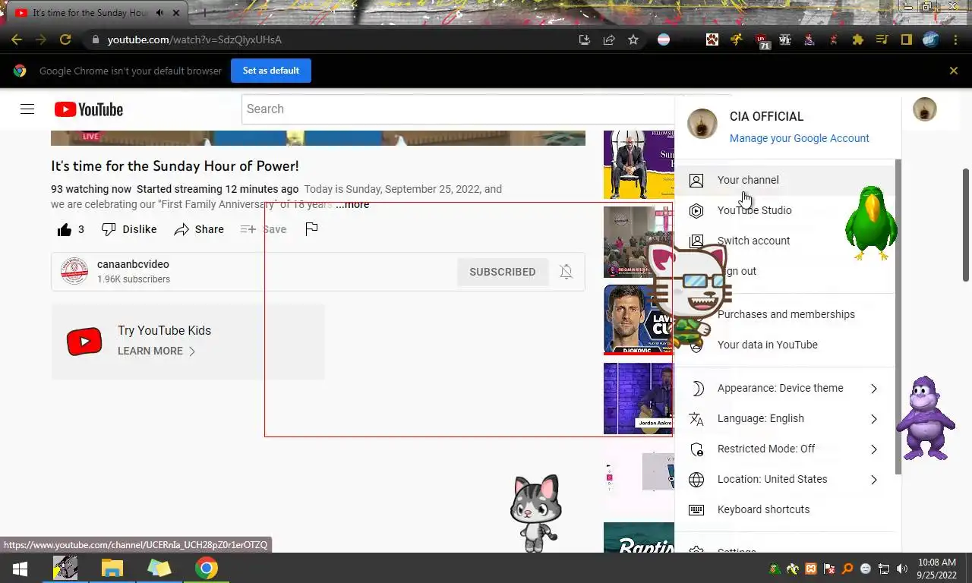This screenshot has width=972, height=583.
Task: Open the man seated in chair thumbnail
Action: point(639,165)
